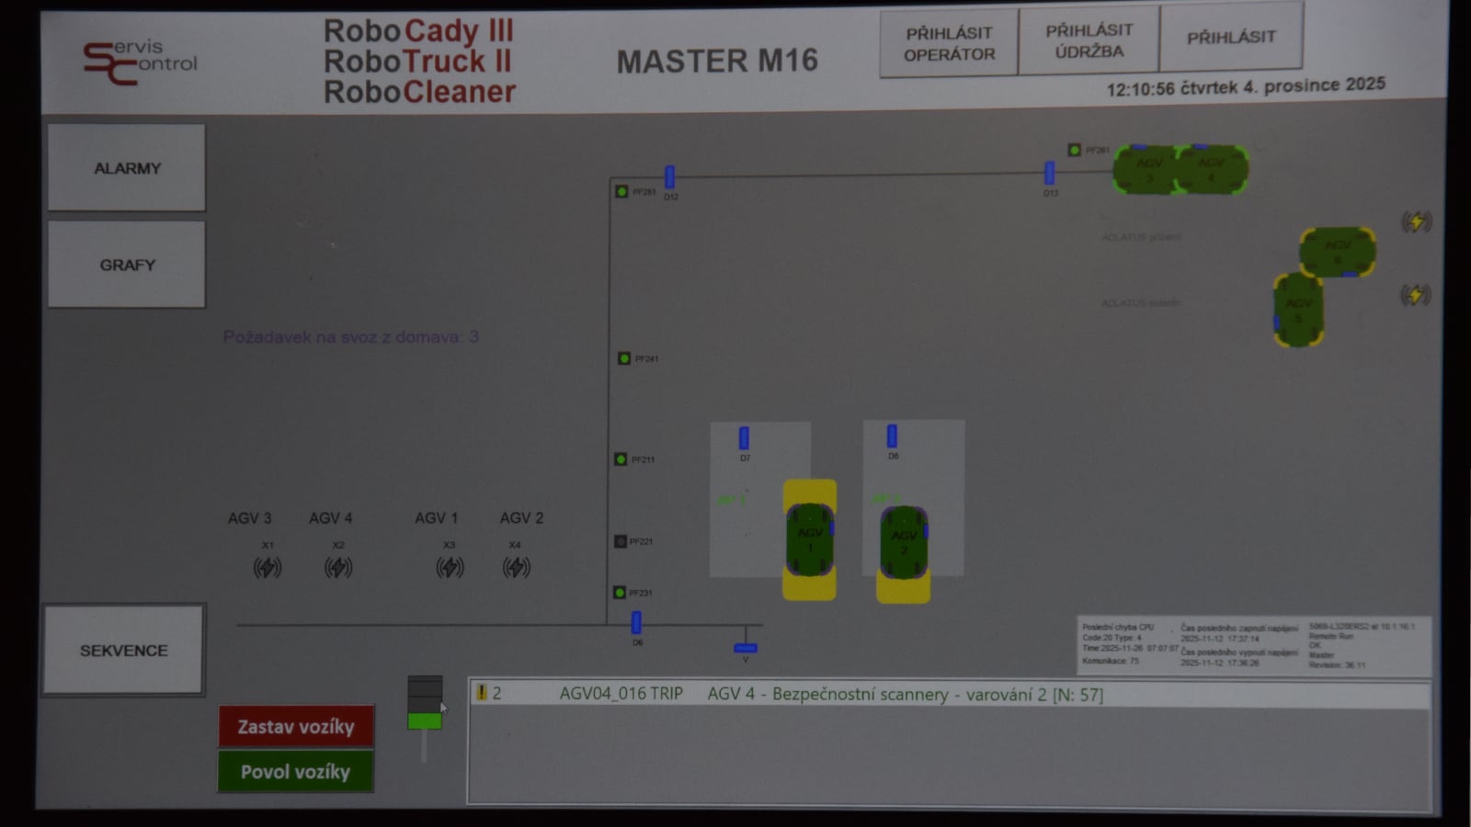This screenshot has height=827, width=1471.
Task: Click the blue D13 track marker
Action: click(1049, 173)
